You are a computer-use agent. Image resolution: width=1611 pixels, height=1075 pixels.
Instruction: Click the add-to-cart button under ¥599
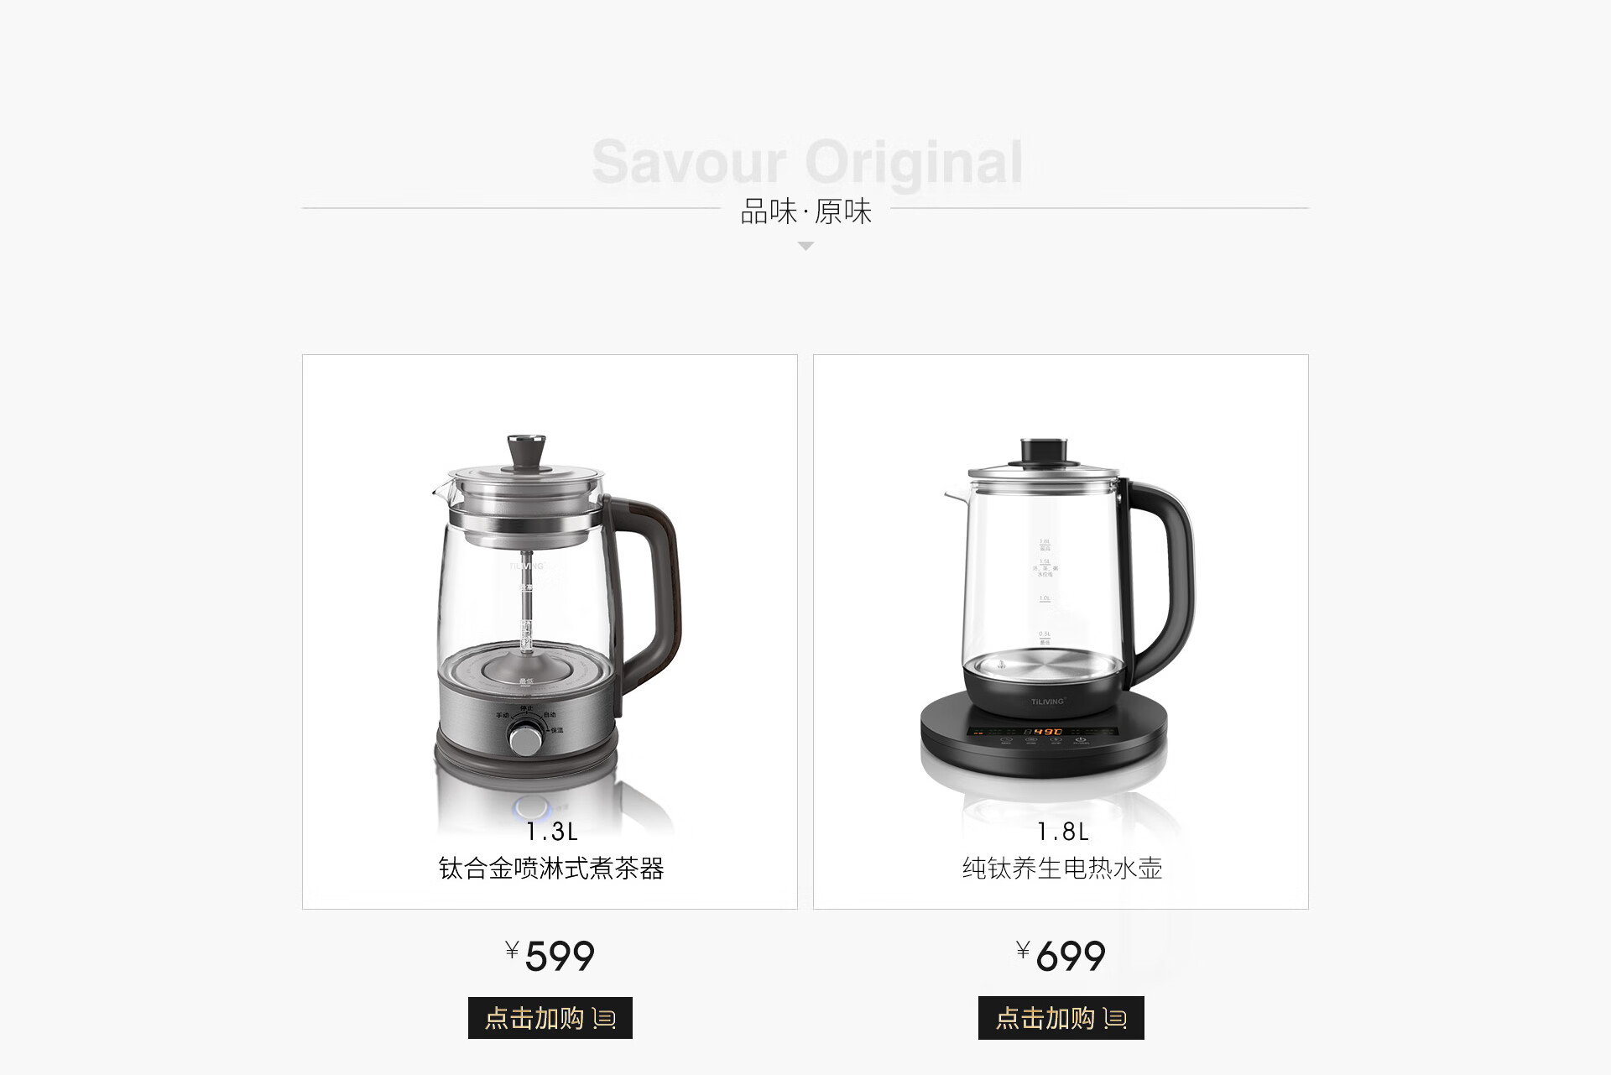pyautogui.click(x=550, y=1018)
